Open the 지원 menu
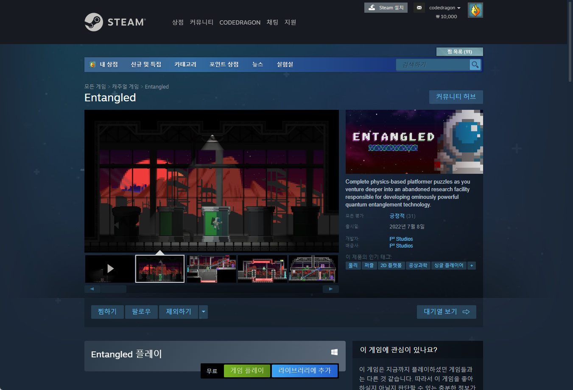Image resolution: width=573 pixels, height=390 pixels. 290,22
